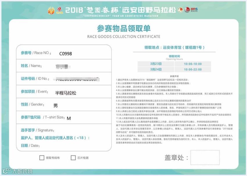Click the 领取时间 Opening hours heading
The image size is (247, 176).
coord(174,58)
